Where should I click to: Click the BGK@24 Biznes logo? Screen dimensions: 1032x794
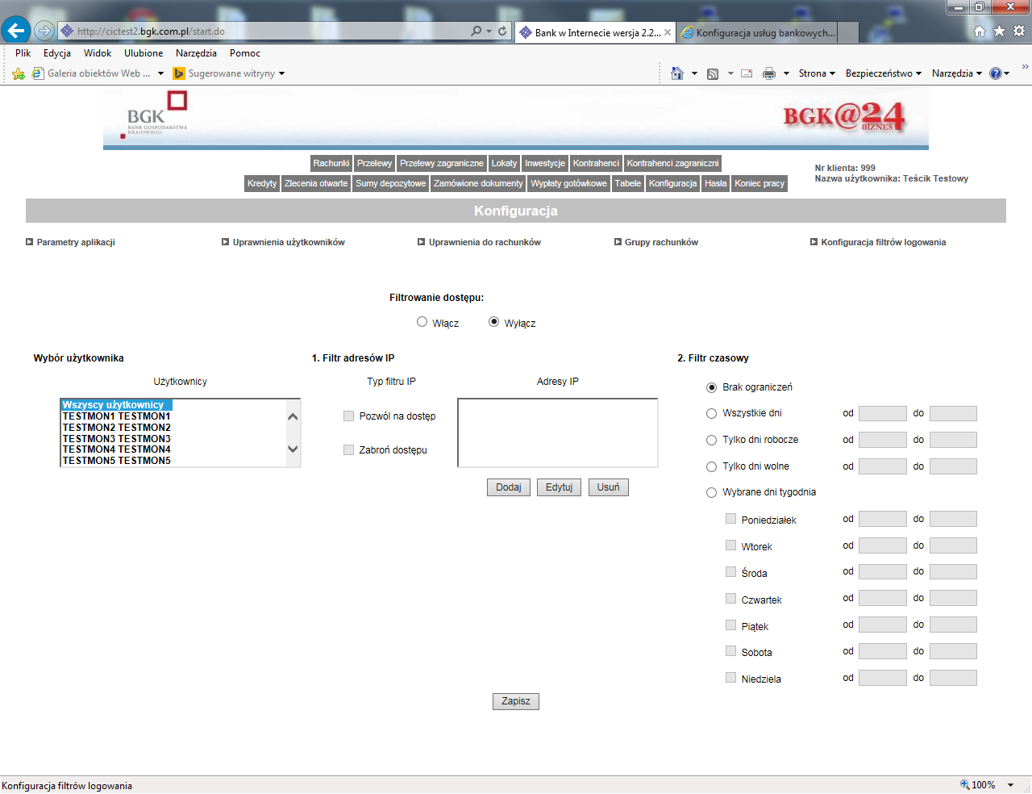[x=844, y=117]
